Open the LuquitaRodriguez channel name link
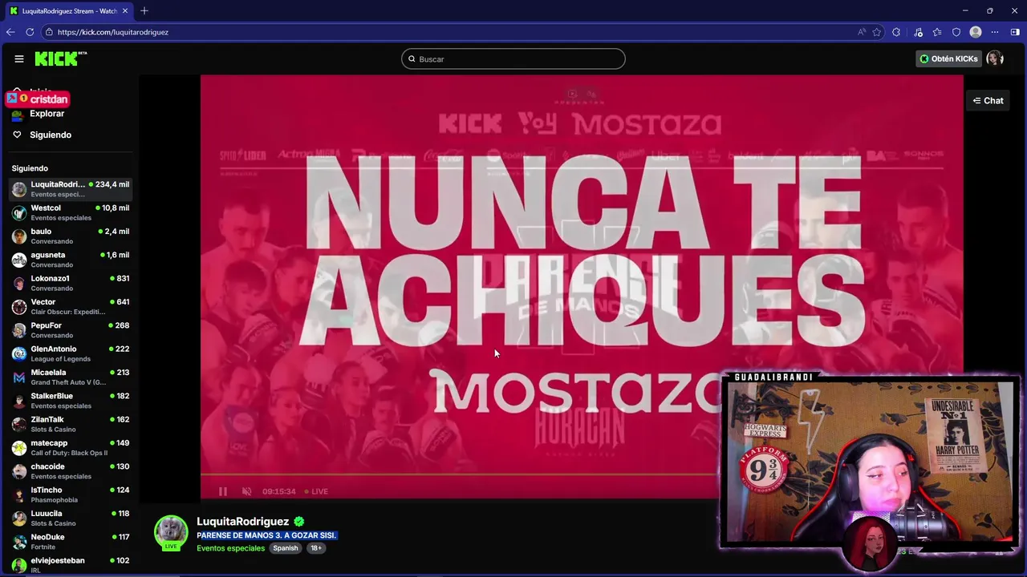Viewport: 1027px width, 577px height. (x=242, y=522)
